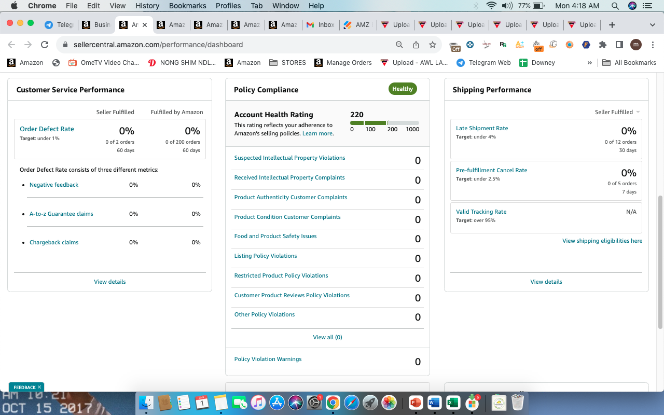
Task: Open the Chrome Extensions puzzle icon
Action: point(602,45)
